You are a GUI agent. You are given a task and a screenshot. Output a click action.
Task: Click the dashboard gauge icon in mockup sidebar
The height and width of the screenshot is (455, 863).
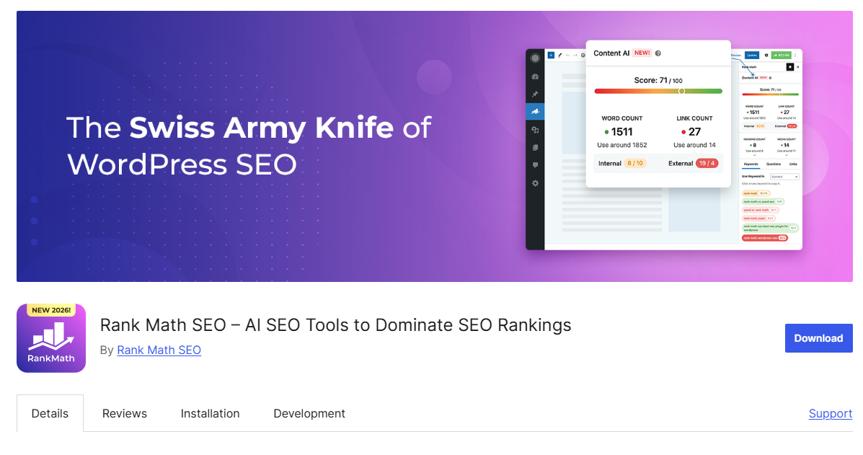(535, 76)
